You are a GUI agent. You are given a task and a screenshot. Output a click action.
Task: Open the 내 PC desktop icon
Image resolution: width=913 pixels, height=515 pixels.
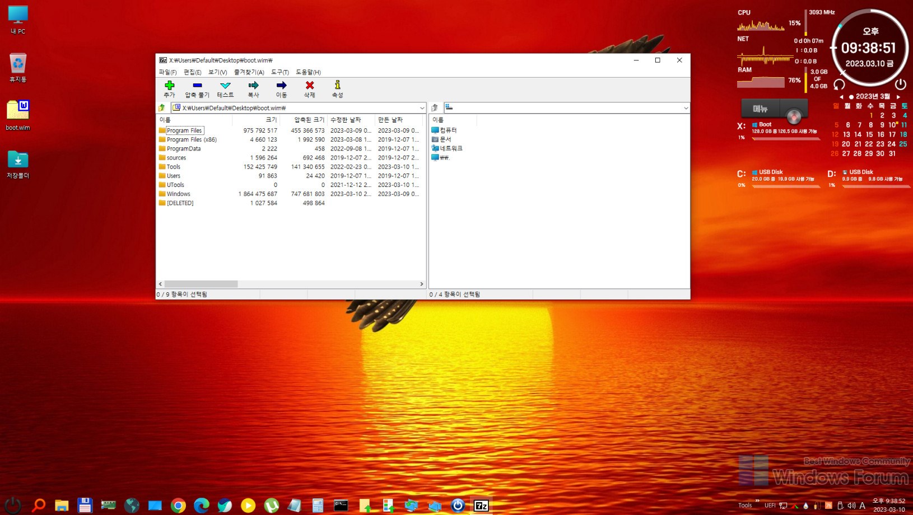(18, 20)
